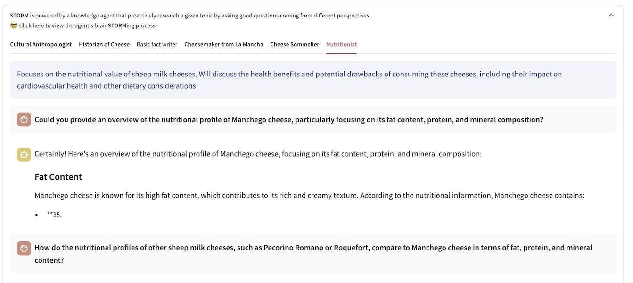Click the Fat Content heading
633x283 pixels.
click(x=58, y=177)
